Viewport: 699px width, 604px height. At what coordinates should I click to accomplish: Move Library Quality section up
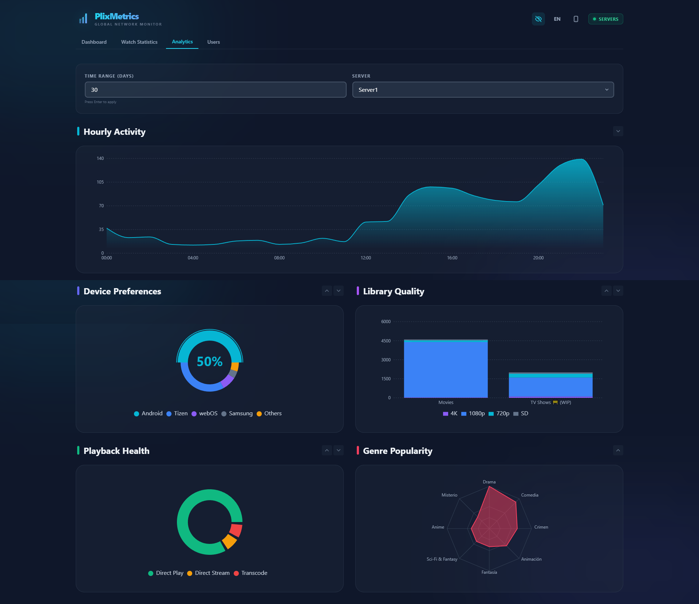(606, 291)
